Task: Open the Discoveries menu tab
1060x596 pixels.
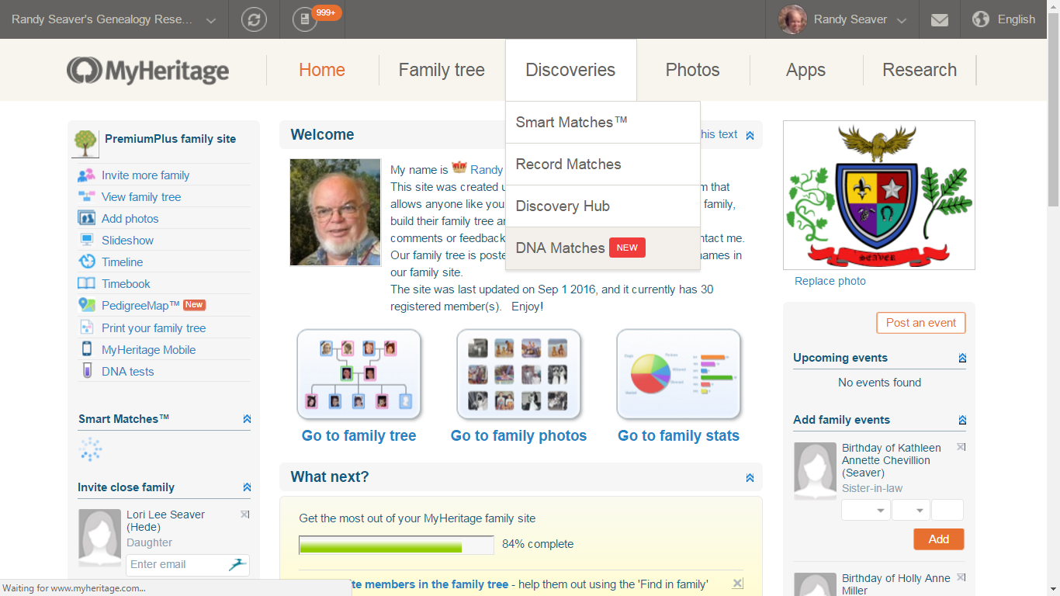Action: (570, 70)
